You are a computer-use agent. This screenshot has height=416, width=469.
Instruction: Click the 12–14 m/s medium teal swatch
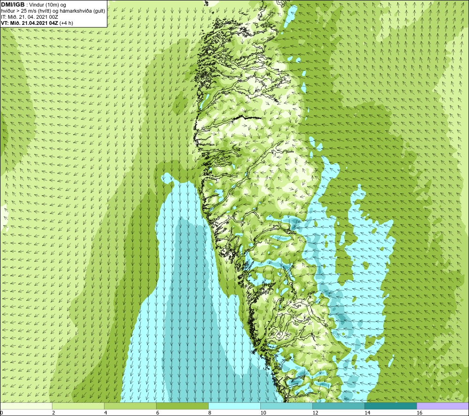[x=339, y=406]
